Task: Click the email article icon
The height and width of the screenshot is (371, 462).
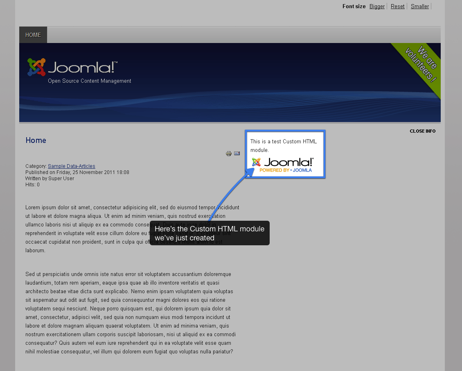Action: pos(237,153)
